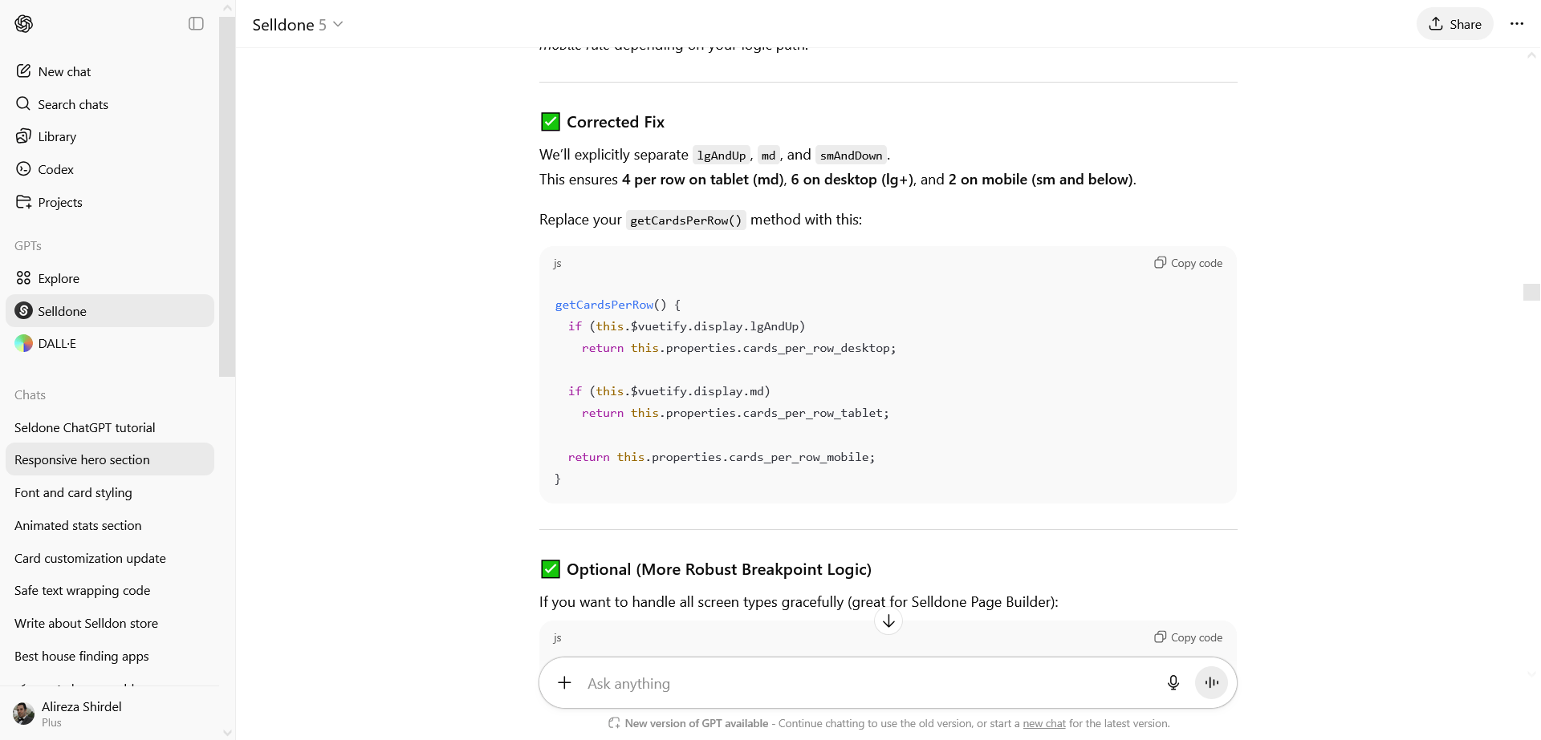Viewport: 1541px width, 740px height.
Task: Open Codex from the sidebar
Action: coord(110,169)
